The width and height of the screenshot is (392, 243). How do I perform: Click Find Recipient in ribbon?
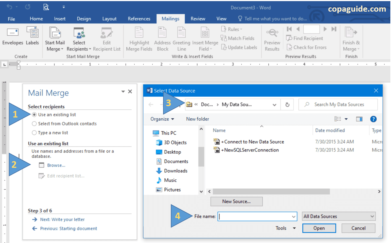tap(305, 38)
